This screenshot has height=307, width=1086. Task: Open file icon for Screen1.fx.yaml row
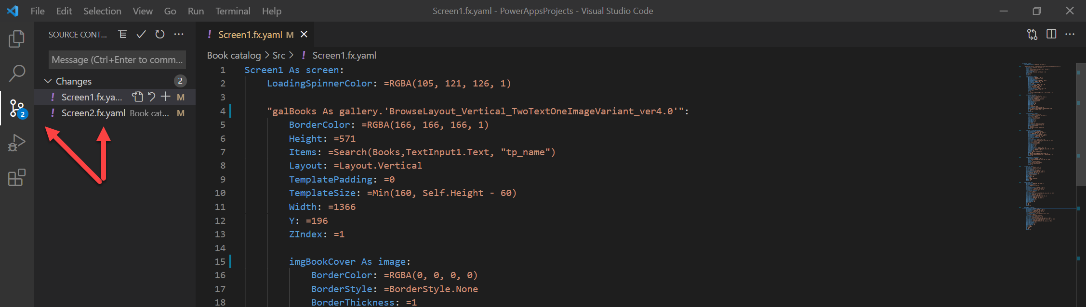[138, 97]
